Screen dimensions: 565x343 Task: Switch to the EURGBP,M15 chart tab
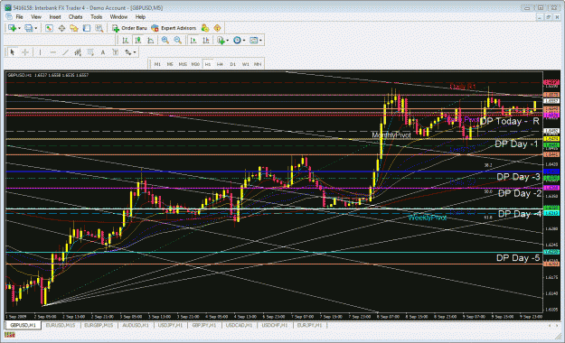coord(99,325)
